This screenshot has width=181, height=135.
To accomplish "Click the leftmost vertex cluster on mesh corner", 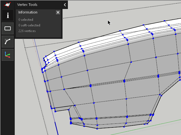I will (42, 69).
